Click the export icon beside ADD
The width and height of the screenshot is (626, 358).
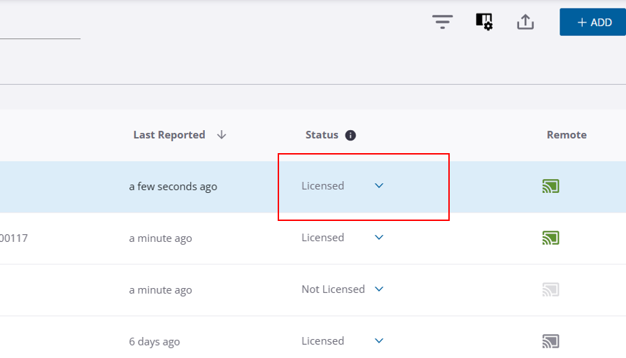click(x=525, y=22)
